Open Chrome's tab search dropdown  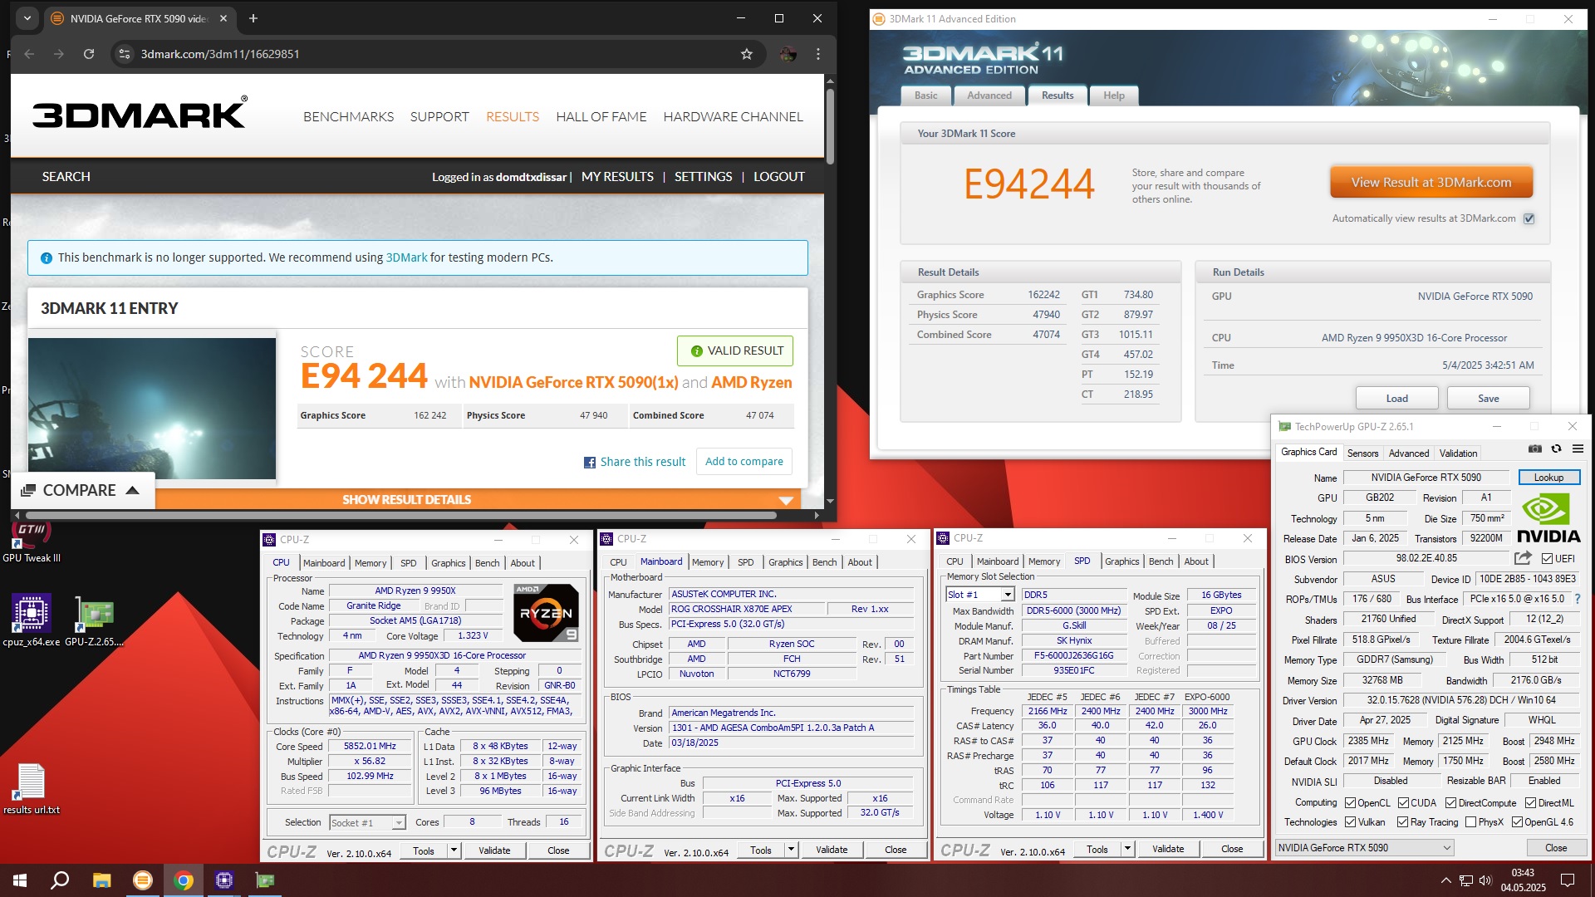(27, 18)
